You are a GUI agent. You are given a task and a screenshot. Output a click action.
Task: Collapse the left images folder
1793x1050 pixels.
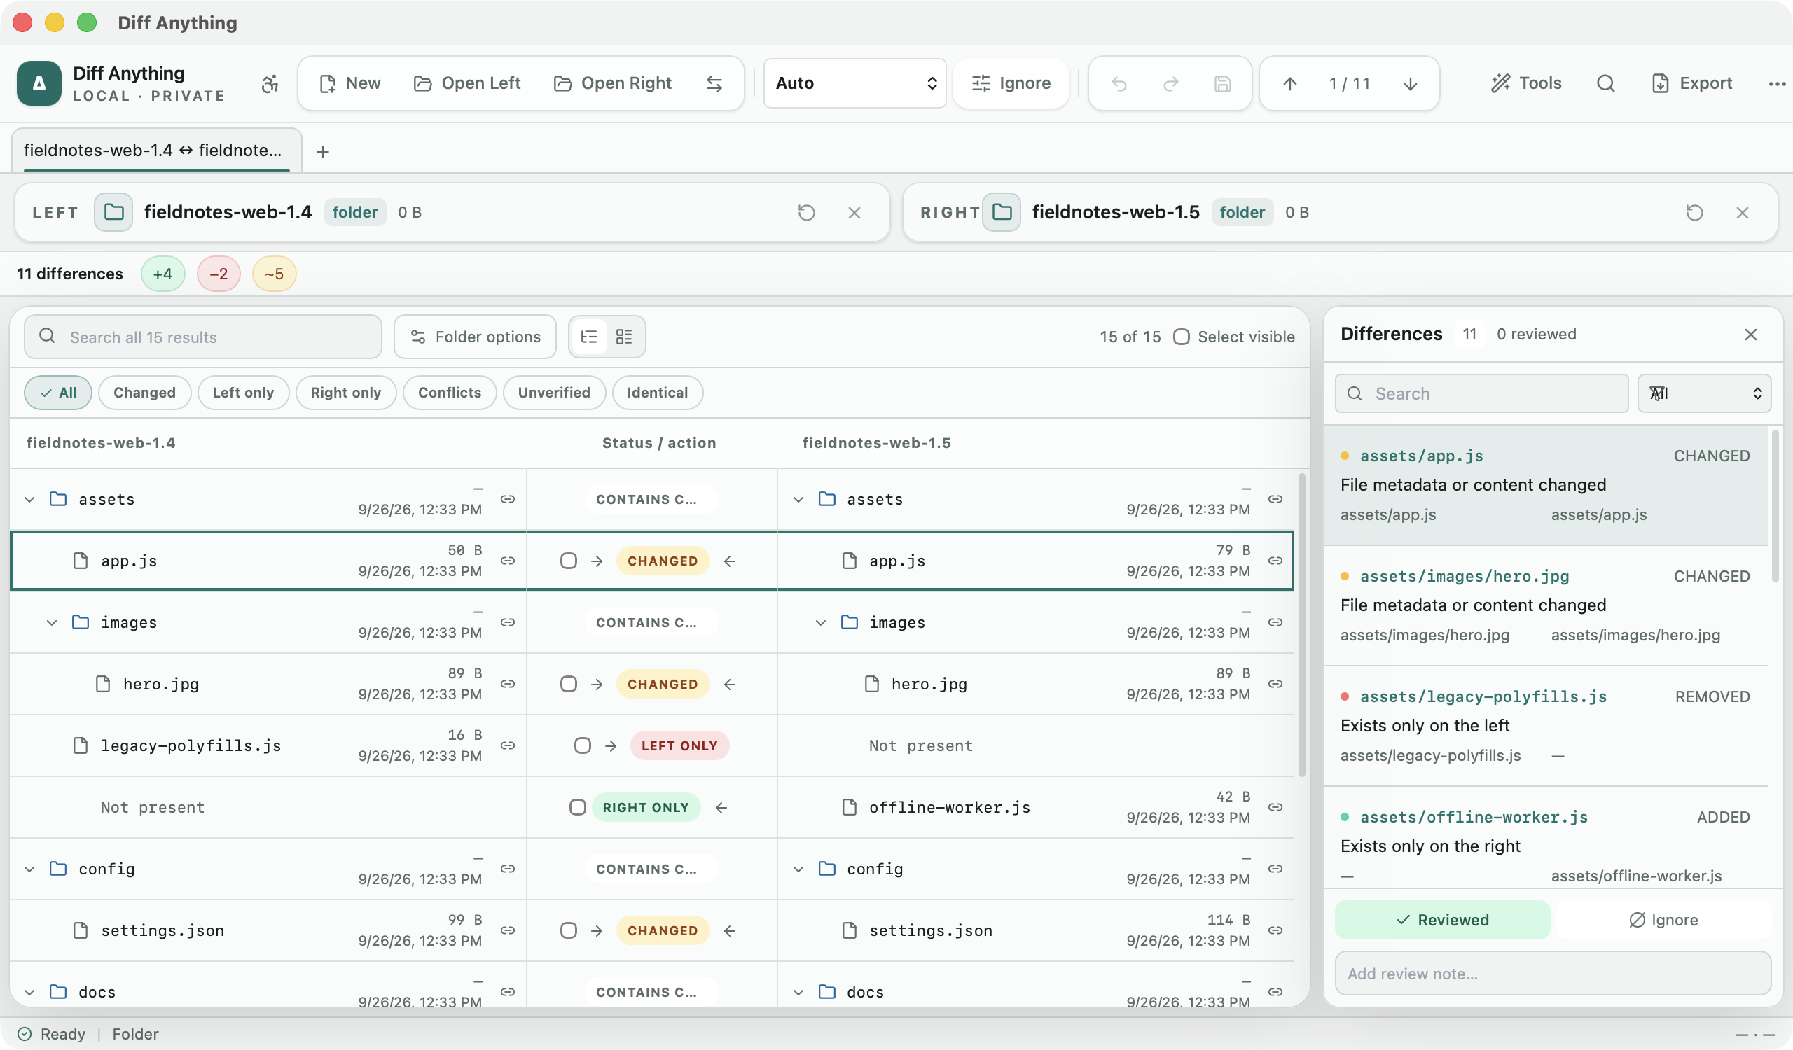pyautogui.click(x=51, y=623)
